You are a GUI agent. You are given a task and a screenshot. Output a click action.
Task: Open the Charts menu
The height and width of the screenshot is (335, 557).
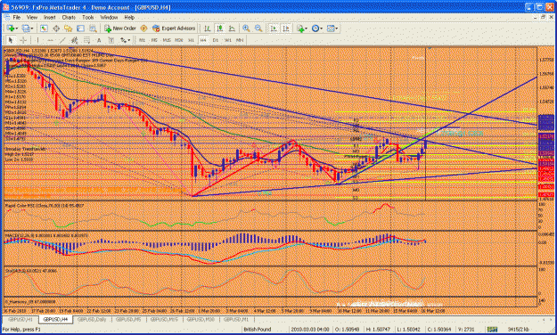pos(69,17)
